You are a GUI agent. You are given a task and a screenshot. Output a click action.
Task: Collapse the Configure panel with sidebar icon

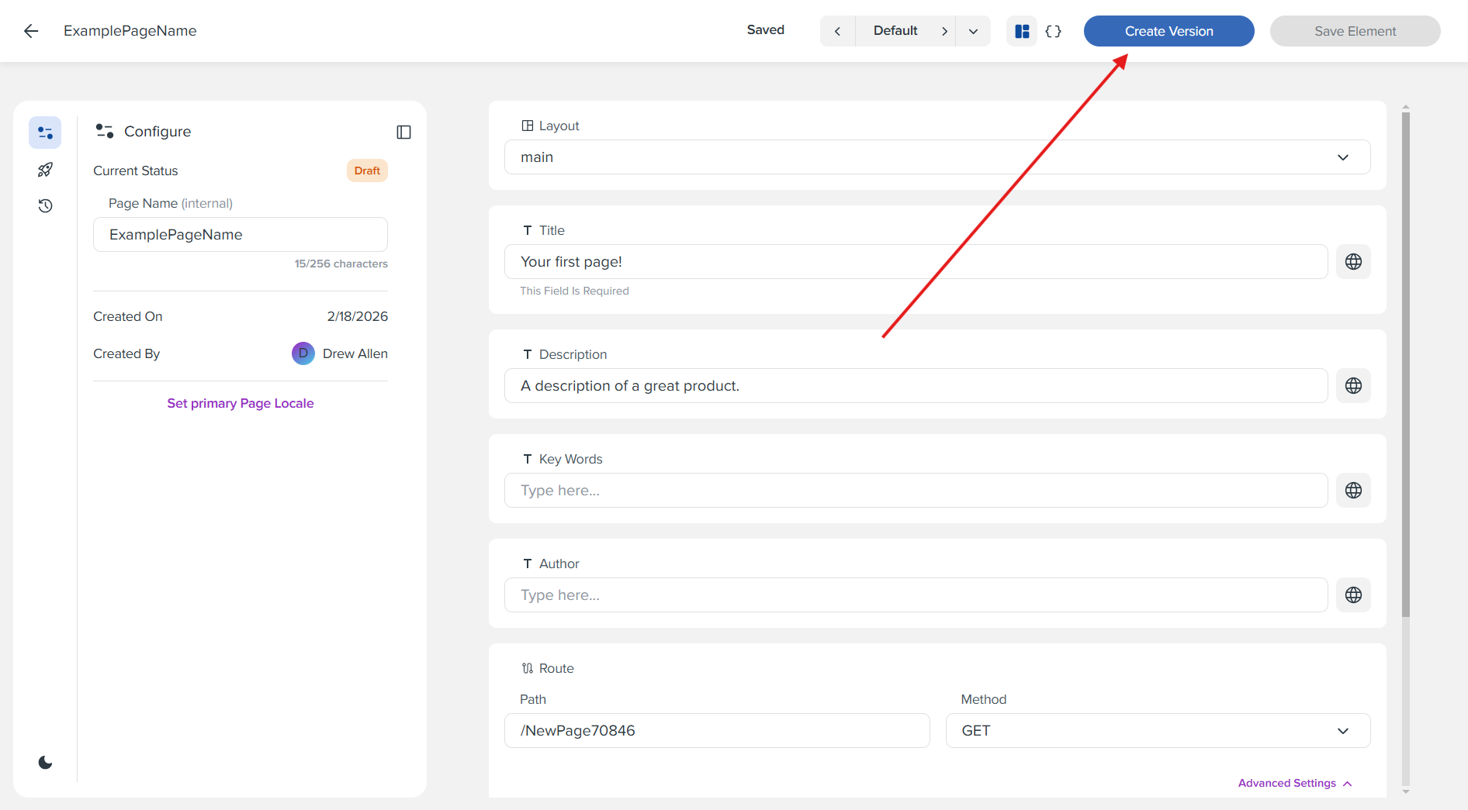click(x=403, y=132)
